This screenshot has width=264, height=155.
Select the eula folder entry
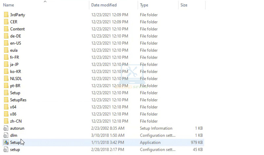coord(14,50)
